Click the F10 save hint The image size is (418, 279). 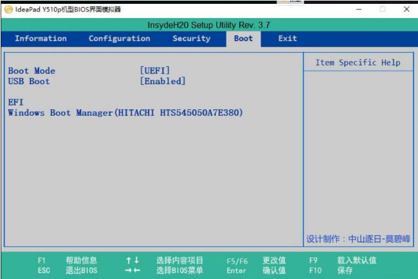click(331, 271)
